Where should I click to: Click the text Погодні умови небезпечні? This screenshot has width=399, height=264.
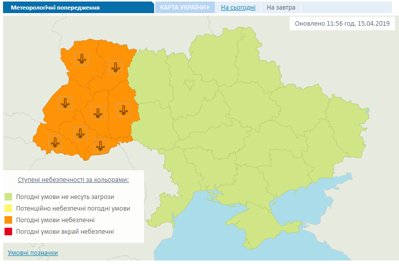[55, 220]
